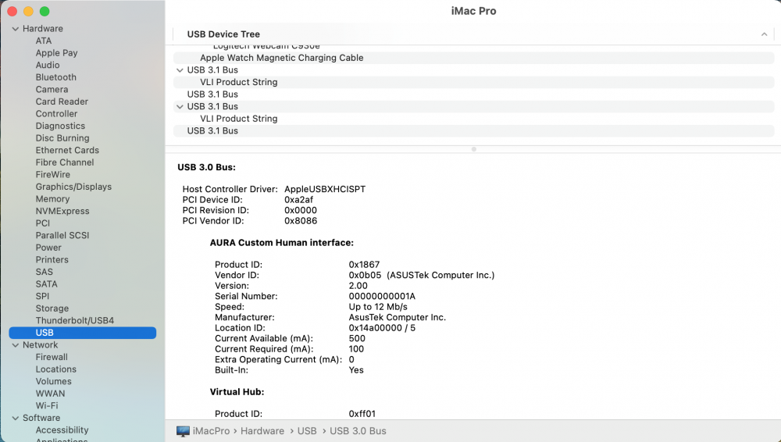Image resolution: width=781 pixels, height=442 pixels.
Task: Select NVMExpress in the sidebar
Action: [x=62, y=212]
